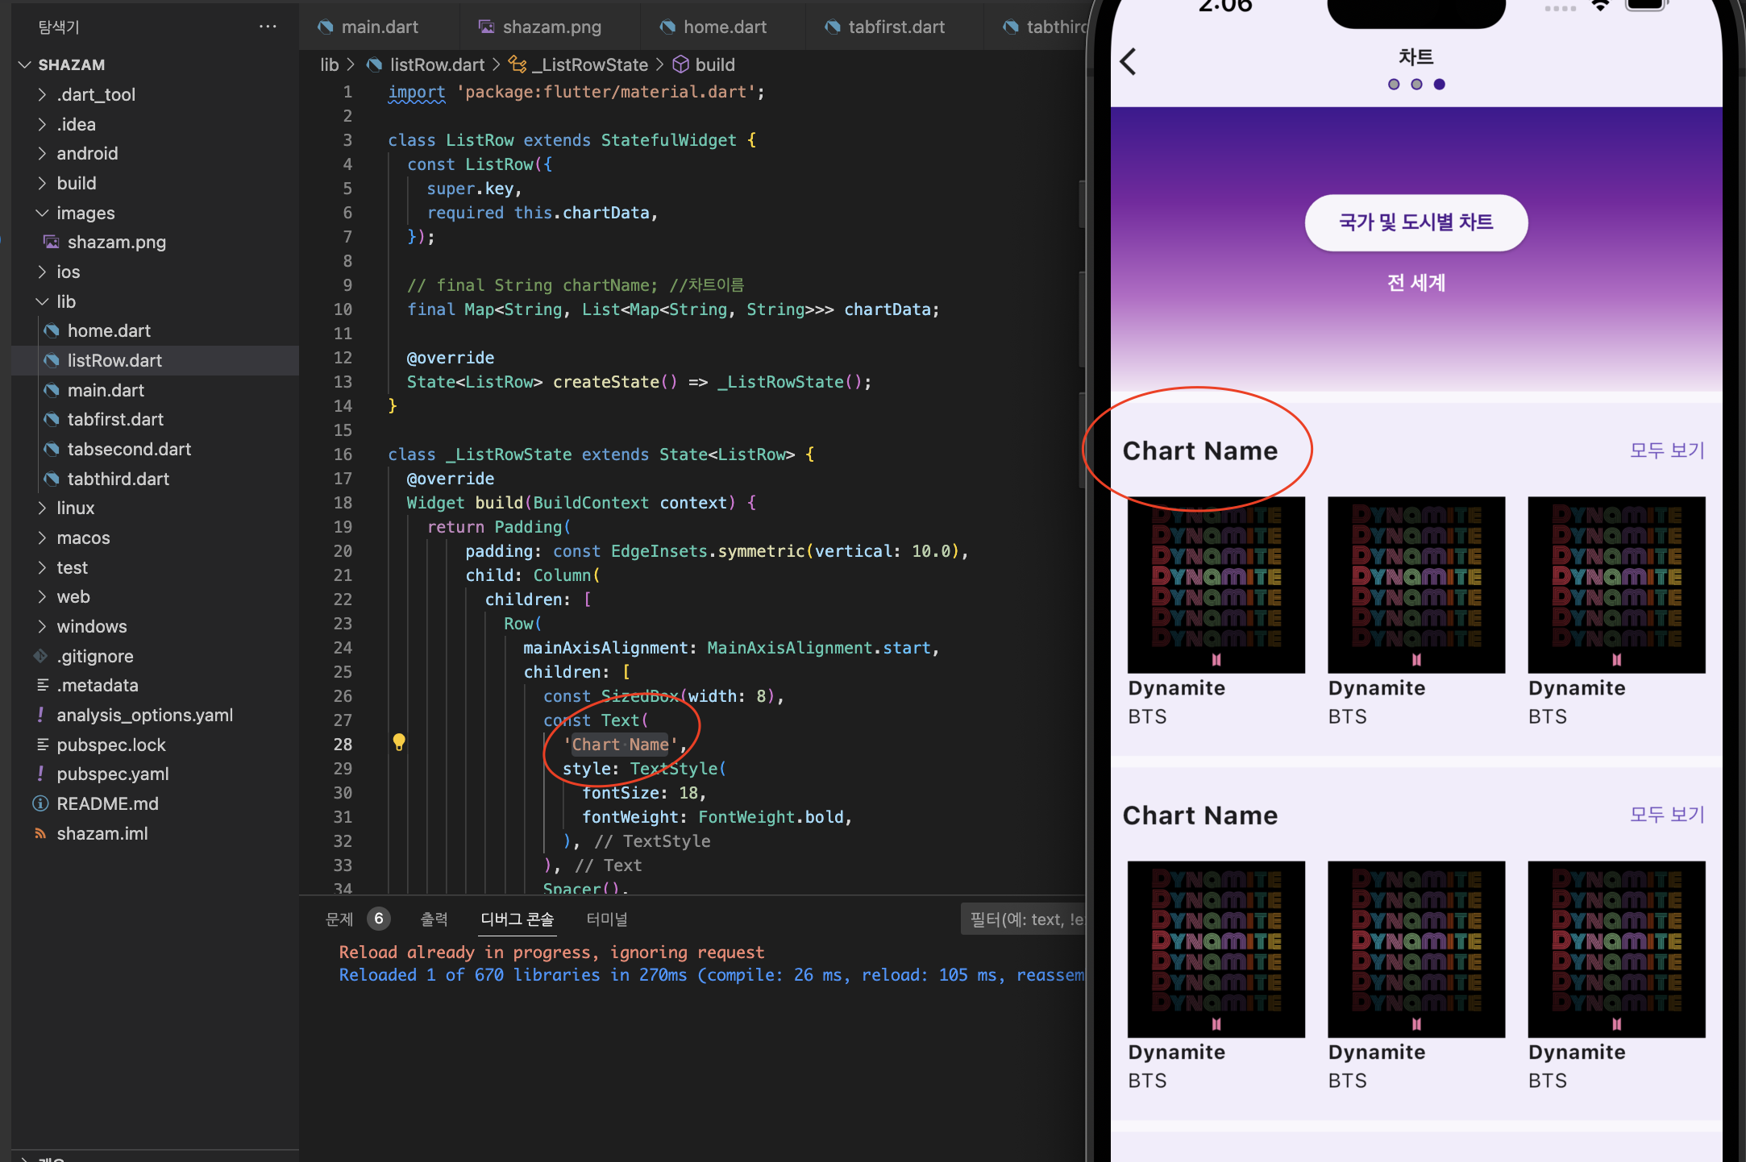
Task: Expand the linux folder
Action: (42, 508)
